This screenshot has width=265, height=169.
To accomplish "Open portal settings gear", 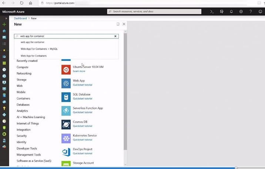I will coord(241,11).
